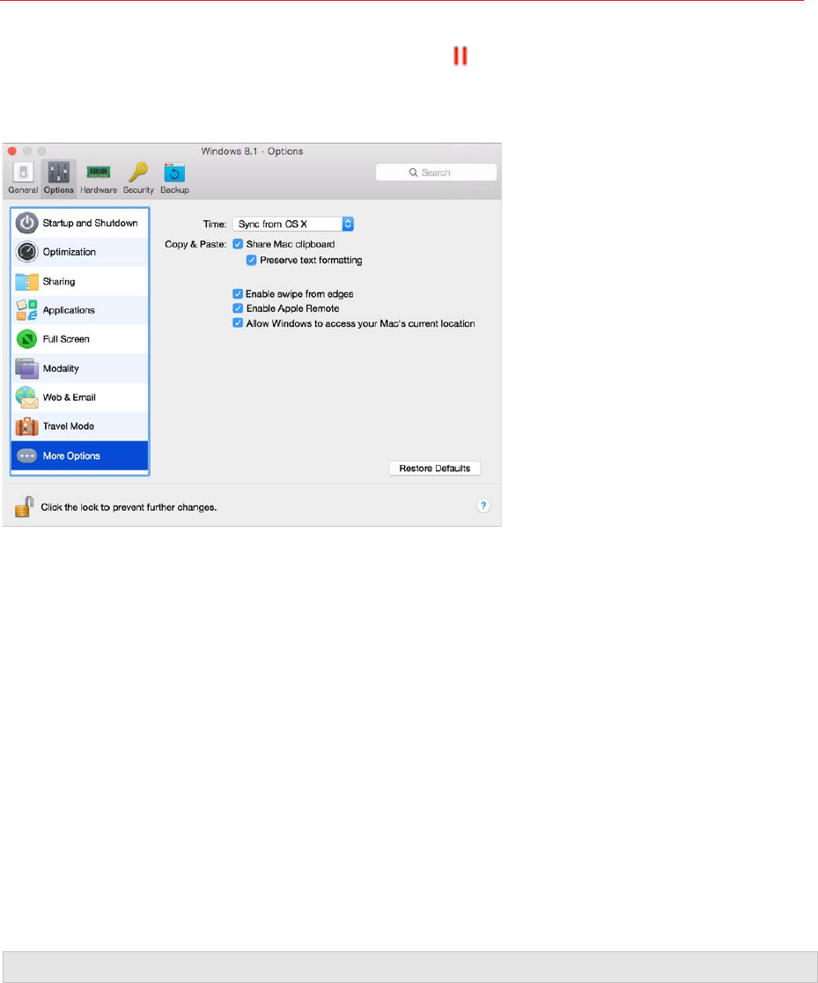
Task: Select the Applications icon in sidebar
Action: (x=27, y=310)
